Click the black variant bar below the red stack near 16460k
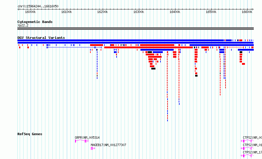This screenshot has width=262, height=159. [196, 76]
